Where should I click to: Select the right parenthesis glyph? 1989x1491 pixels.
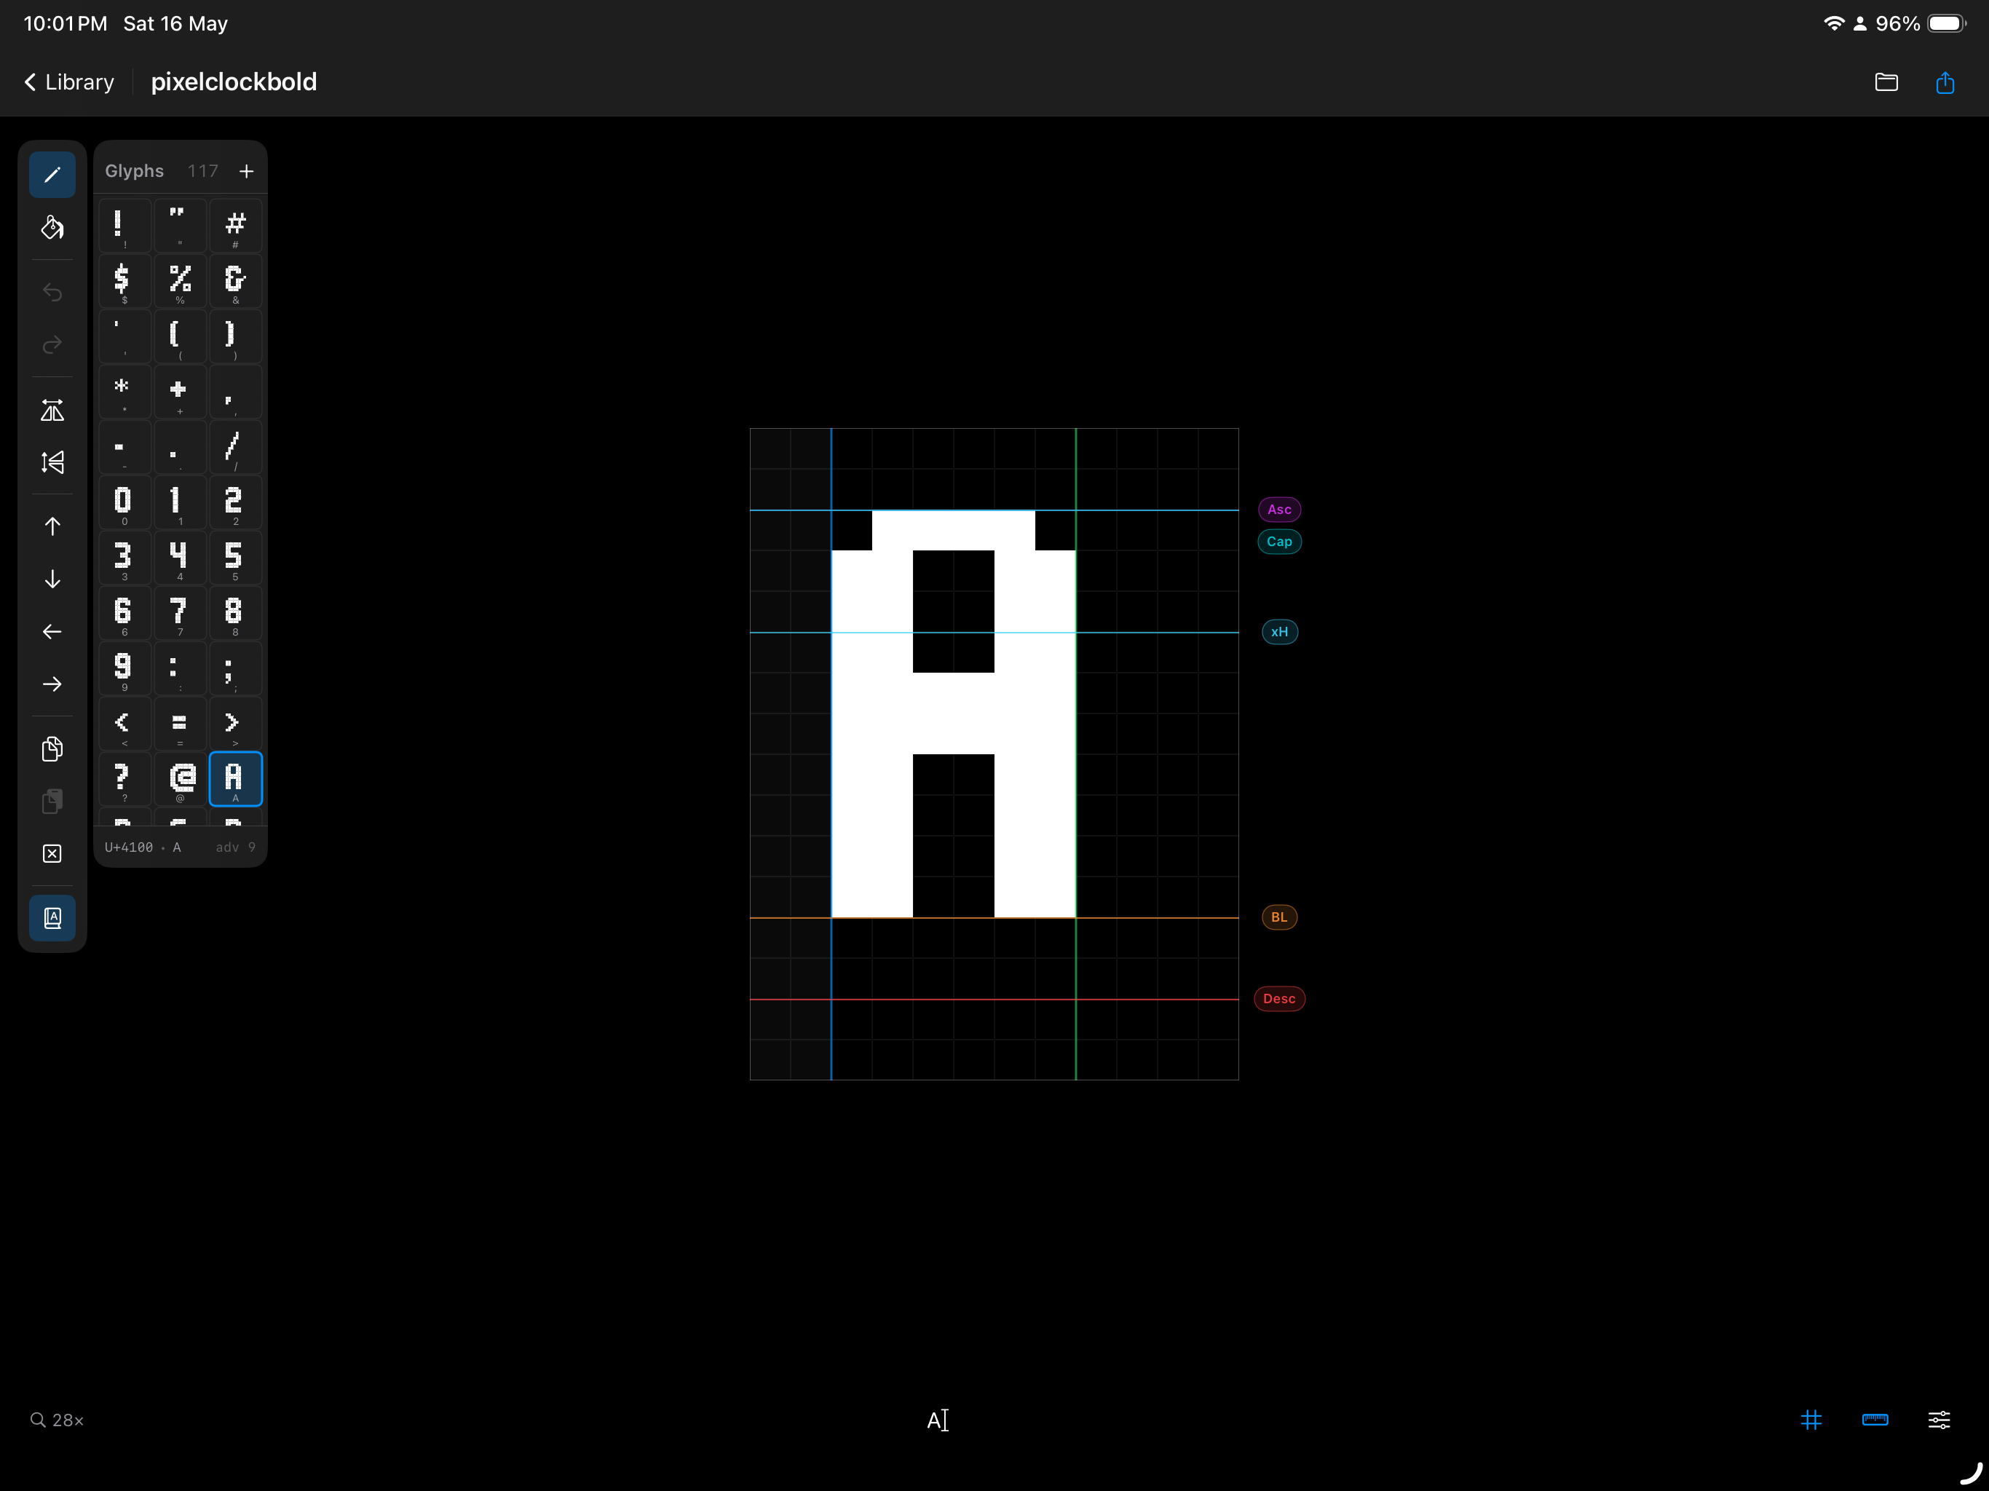pos(236,336)
